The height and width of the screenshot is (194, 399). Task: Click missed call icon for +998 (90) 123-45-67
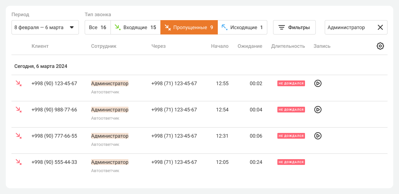pyautogui.click(x=18, y=83)
